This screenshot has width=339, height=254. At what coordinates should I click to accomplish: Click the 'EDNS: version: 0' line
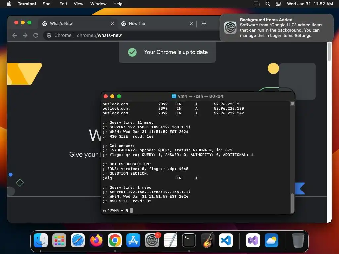[x=145, y=169]
